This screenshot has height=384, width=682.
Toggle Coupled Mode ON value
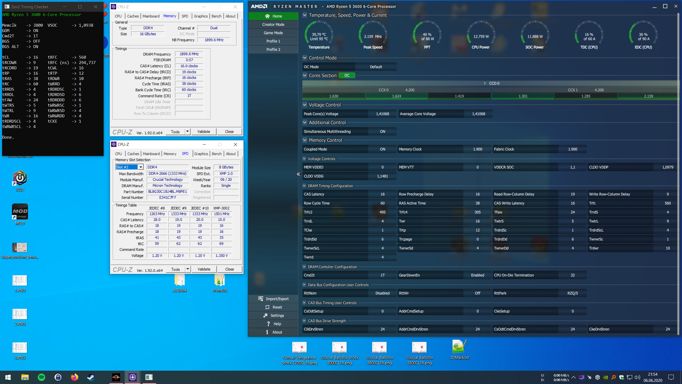pos(382,149)
